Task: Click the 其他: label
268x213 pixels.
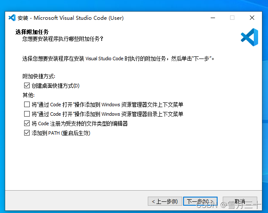Action: [28, 95]
